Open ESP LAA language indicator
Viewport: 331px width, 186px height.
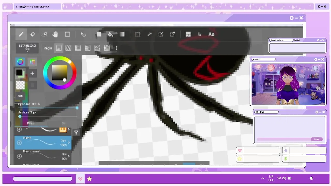pos(271,178)
